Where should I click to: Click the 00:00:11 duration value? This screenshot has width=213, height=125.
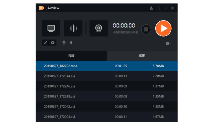[x=121, y=117]
